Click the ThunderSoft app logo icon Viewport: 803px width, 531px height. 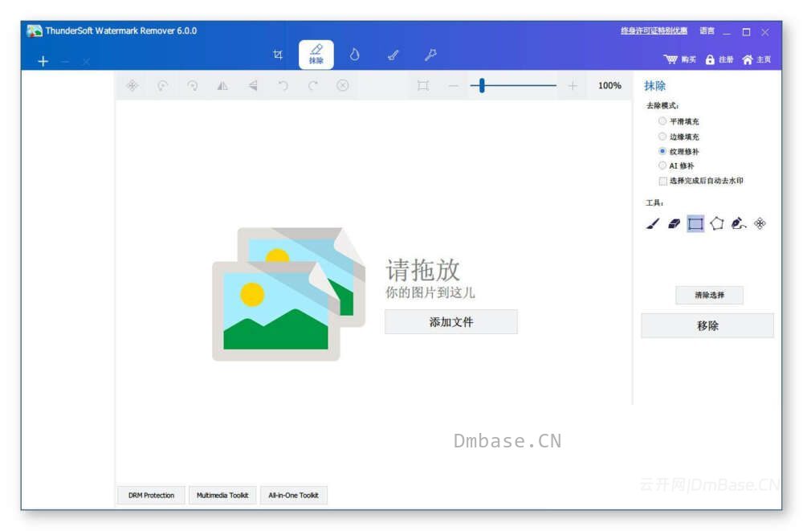coord(35,31)
